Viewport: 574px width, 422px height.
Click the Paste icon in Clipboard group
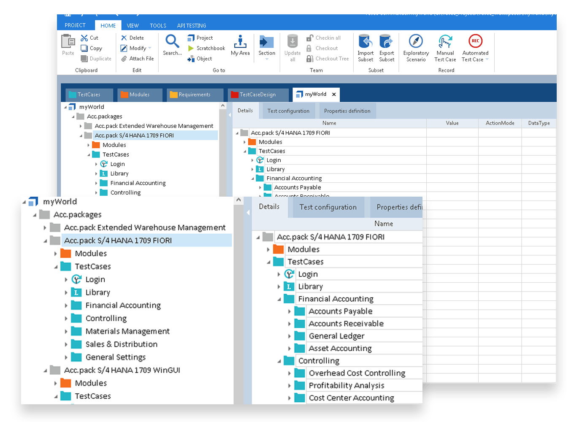pyautogui.click(x=68, y=42)
